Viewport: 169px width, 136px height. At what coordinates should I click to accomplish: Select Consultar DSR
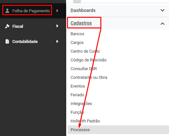click(84, 69)
